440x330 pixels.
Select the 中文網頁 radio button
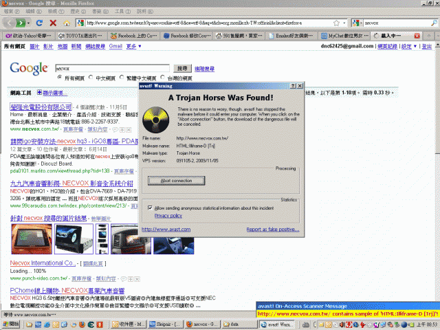[91, 77]
